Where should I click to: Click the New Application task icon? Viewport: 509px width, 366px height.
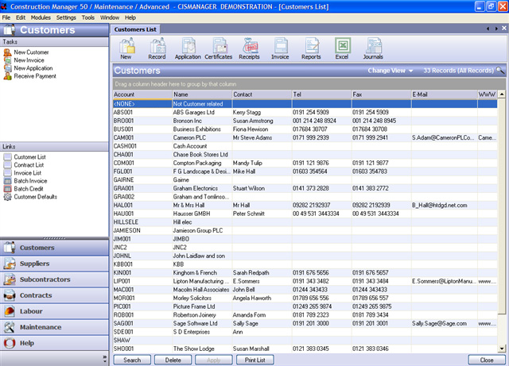coord(7,68)
